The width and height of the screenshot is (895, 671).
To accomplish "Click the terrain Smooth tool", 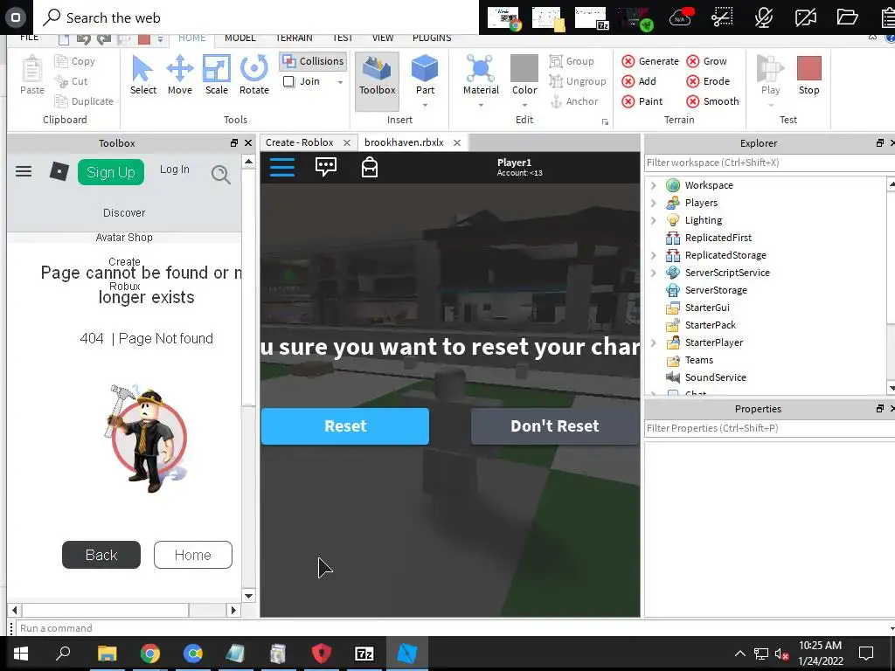I will tap(713, 101).
